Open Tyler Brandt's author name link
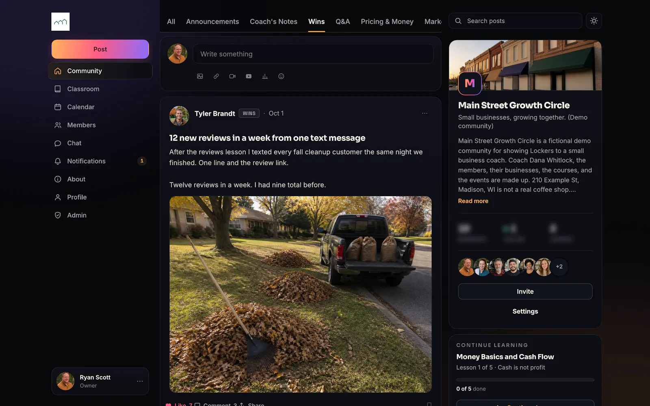 coord(214,114)
